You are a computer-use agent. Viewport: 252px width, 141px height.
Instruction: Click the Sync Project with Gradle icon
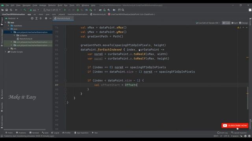100,10
